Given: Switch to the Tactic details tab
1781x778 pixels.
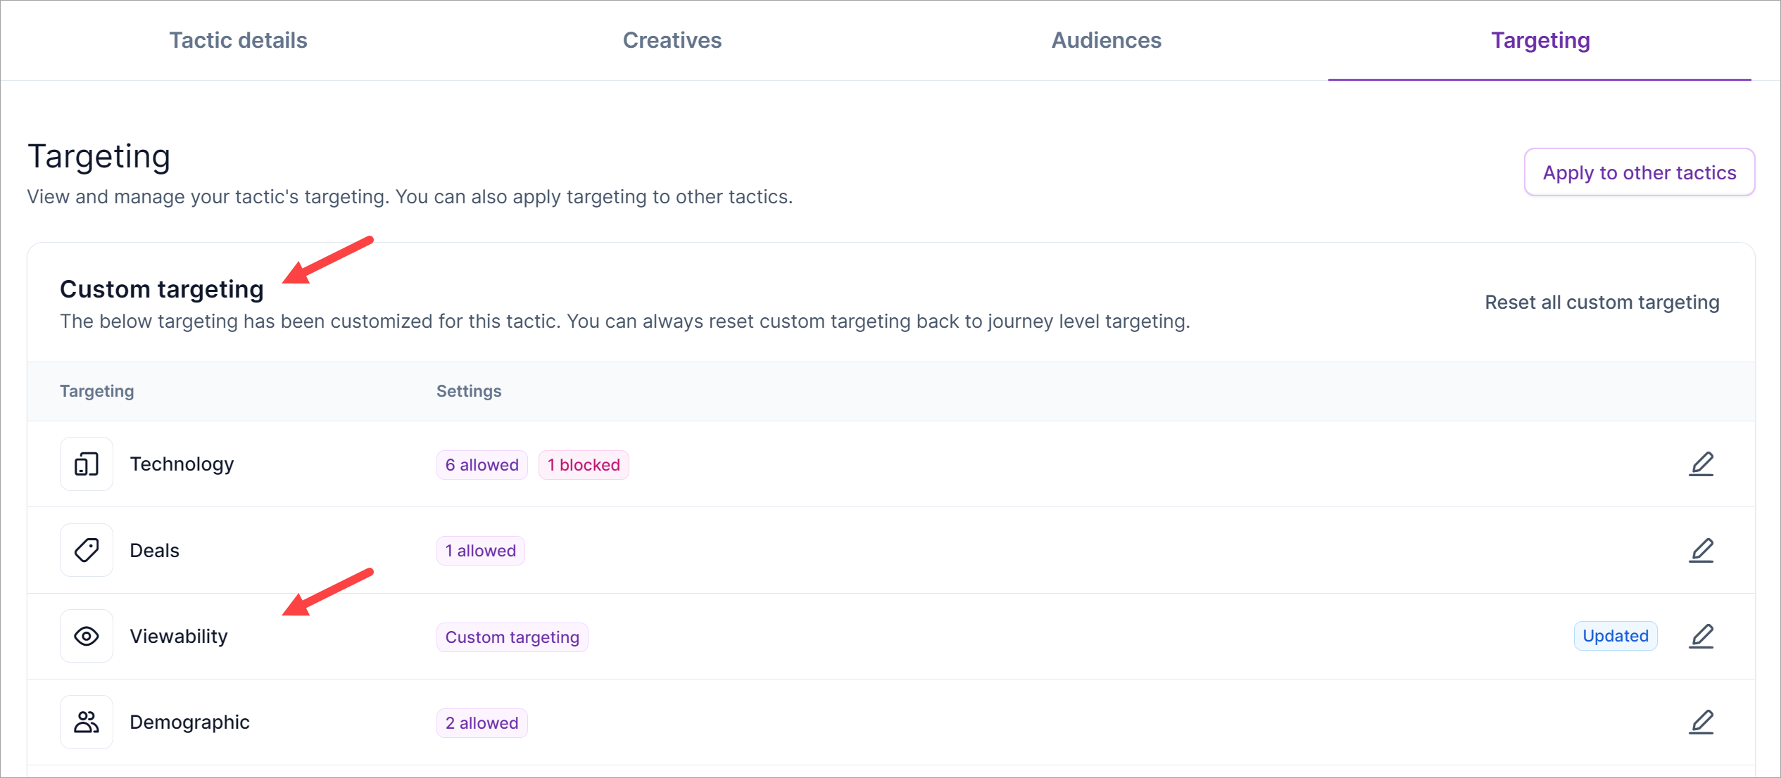Looking at the screenshot, I should 238,40.
